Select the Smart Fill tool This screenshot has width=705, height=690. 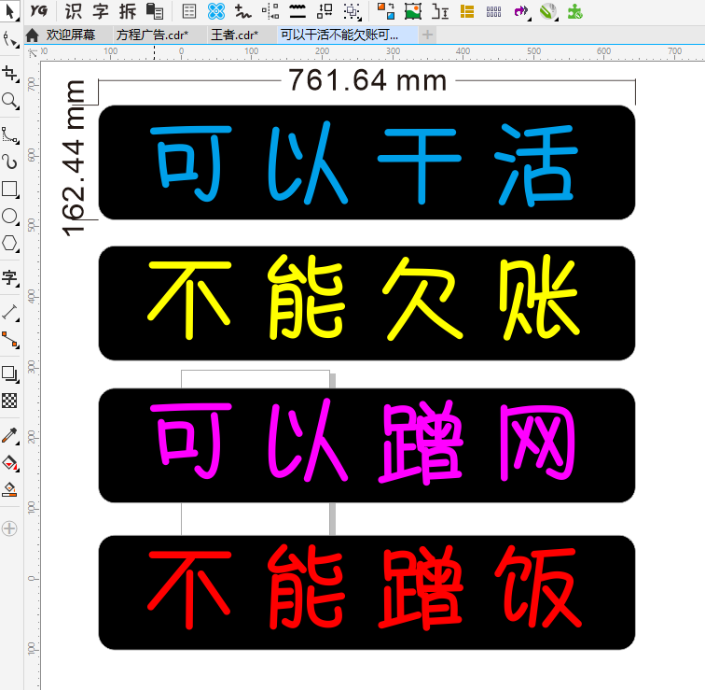(x=9, y=489)
